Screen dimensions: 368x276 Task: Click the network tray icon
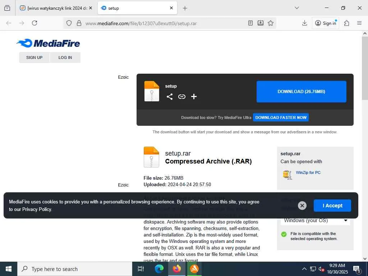(x=313, y=269)
